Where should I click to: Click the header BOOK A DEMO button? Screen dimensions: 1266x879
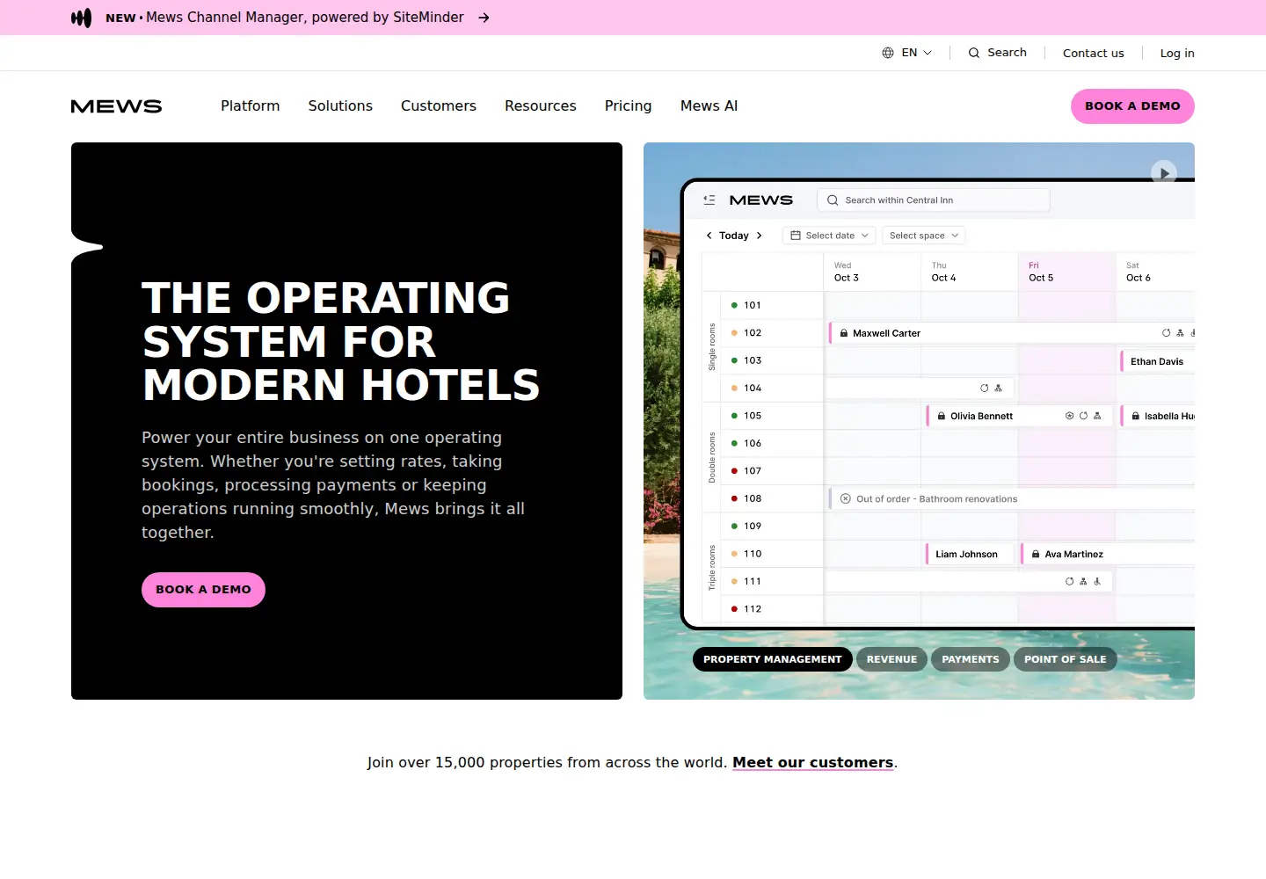tap(1132, 106)
